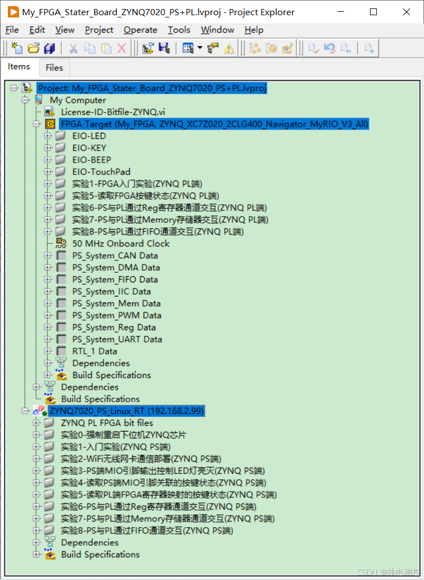Viewport: 424px width, 580px height.
Task: Click the red X Delete toolbar icon
Action: tap(121, 48)
